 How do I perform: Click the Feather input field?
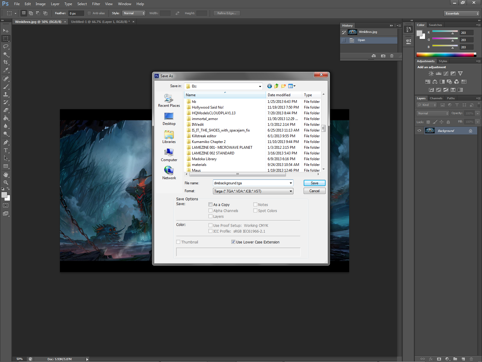coord(76,13)
